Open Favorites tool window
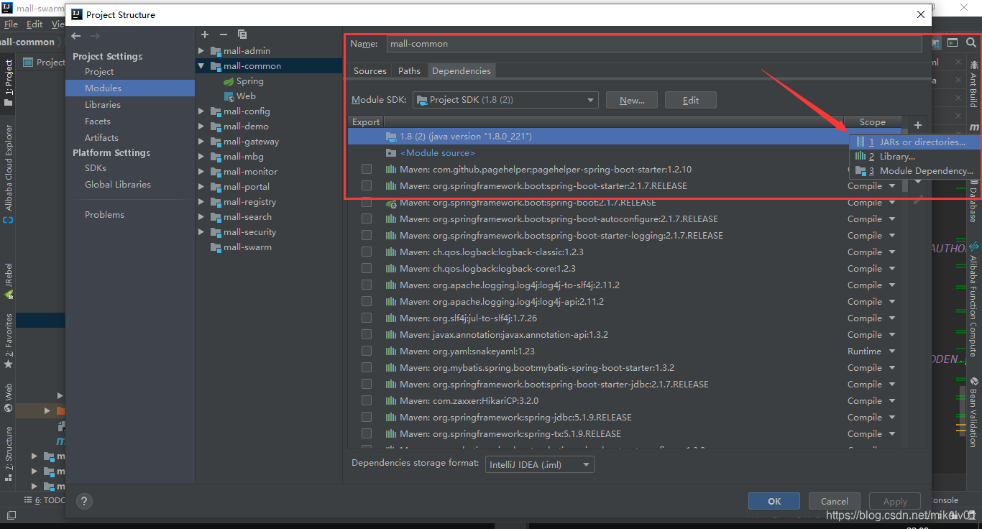The image size is (982, 529). (8, 341)
